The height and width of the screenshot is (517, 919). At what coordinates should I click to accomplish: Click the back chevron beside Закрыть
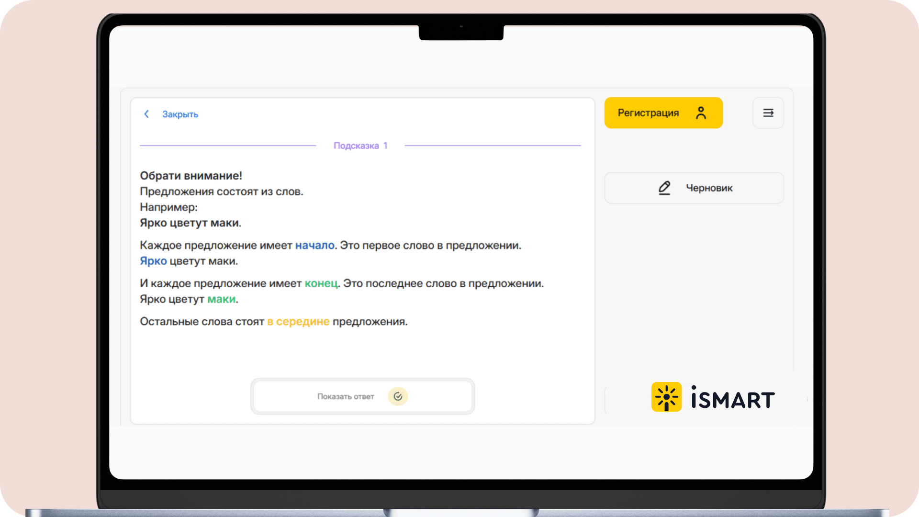tap(146, 114)
